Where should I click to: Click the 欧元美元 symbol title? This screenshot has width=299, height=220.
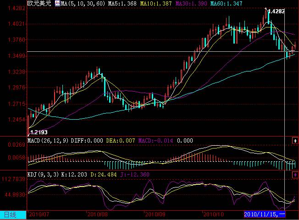(39, 3)
